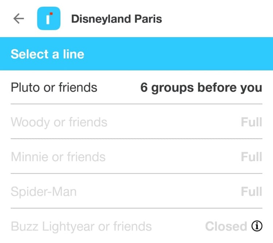Click the 'Pluto or friends' label text
This screenshot has width=273, height=243.
tap(54, 88)
